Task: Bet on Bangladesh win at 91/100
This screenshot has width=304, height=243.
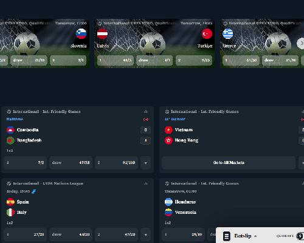Action: 116,163
